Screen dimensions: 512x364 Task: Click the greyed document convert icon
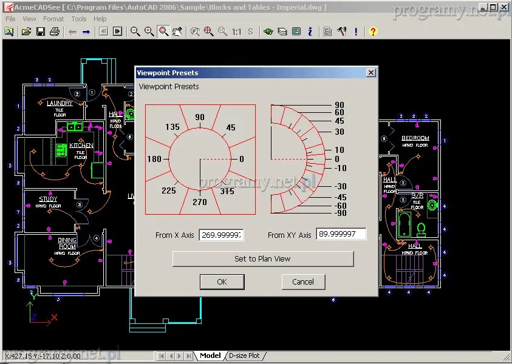coord(327,32)
